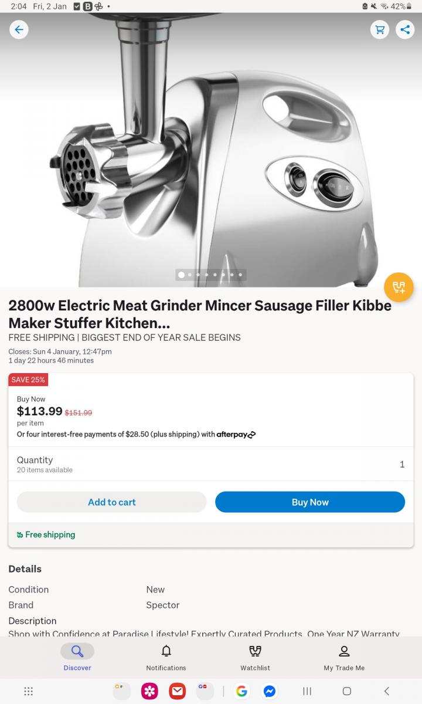The width and height of the screenshot is (422, 704).
Task: Share this meat grinder listing
Action: point(405,29)
